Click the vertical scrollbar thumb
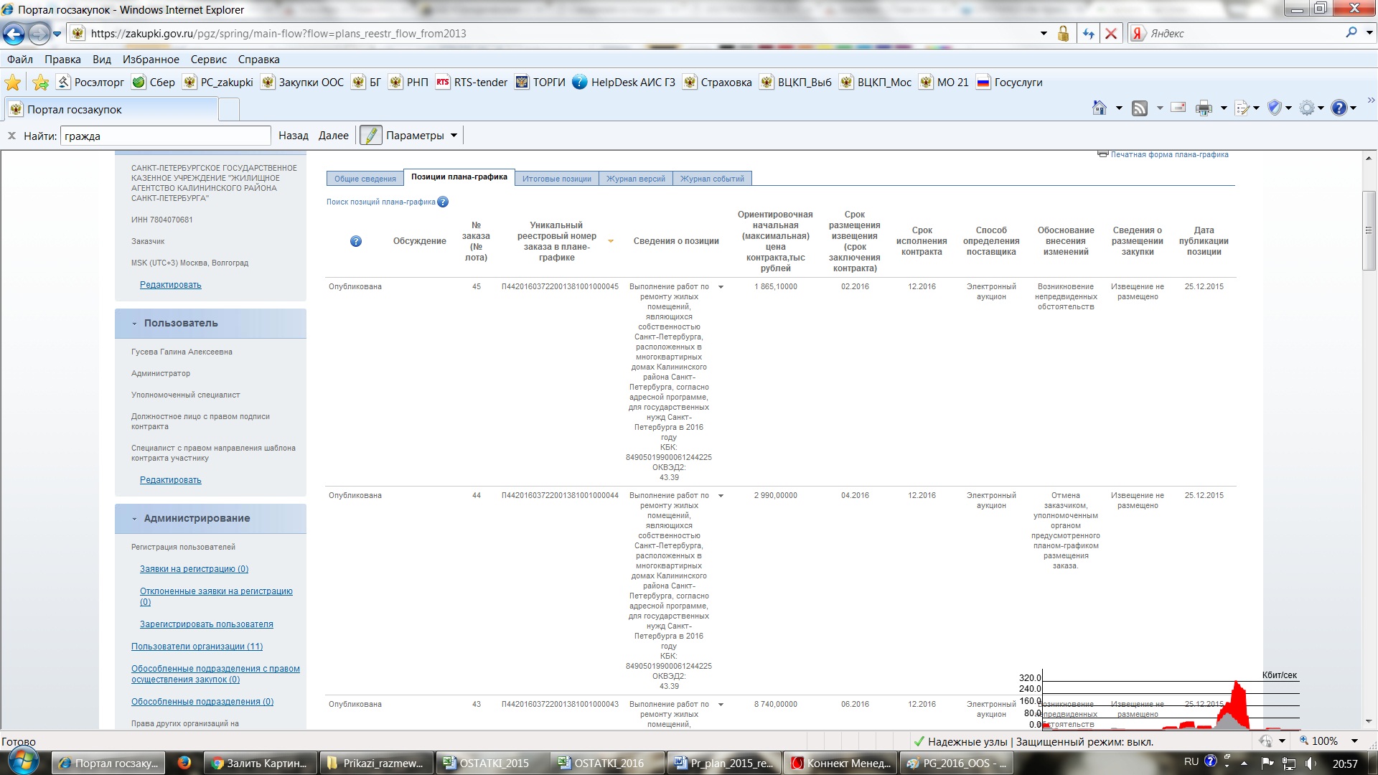This screenshot has height=775, width=1378. pyautogui.click(x=1369, y=230)
